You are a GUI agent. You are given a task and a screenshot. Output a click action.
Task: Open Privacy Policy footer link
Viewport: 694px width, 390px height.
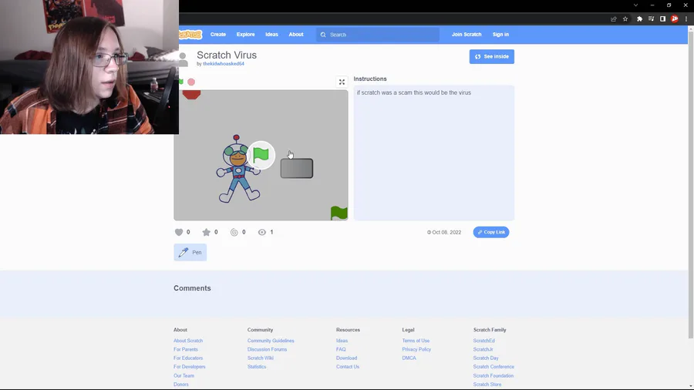416,349
